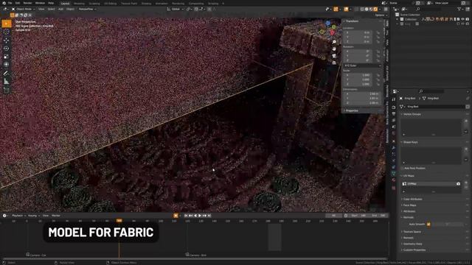The height and width of the screenshot is (265, 472).
Task: Click the timeline Marker menu
Action: pos(56,216)
